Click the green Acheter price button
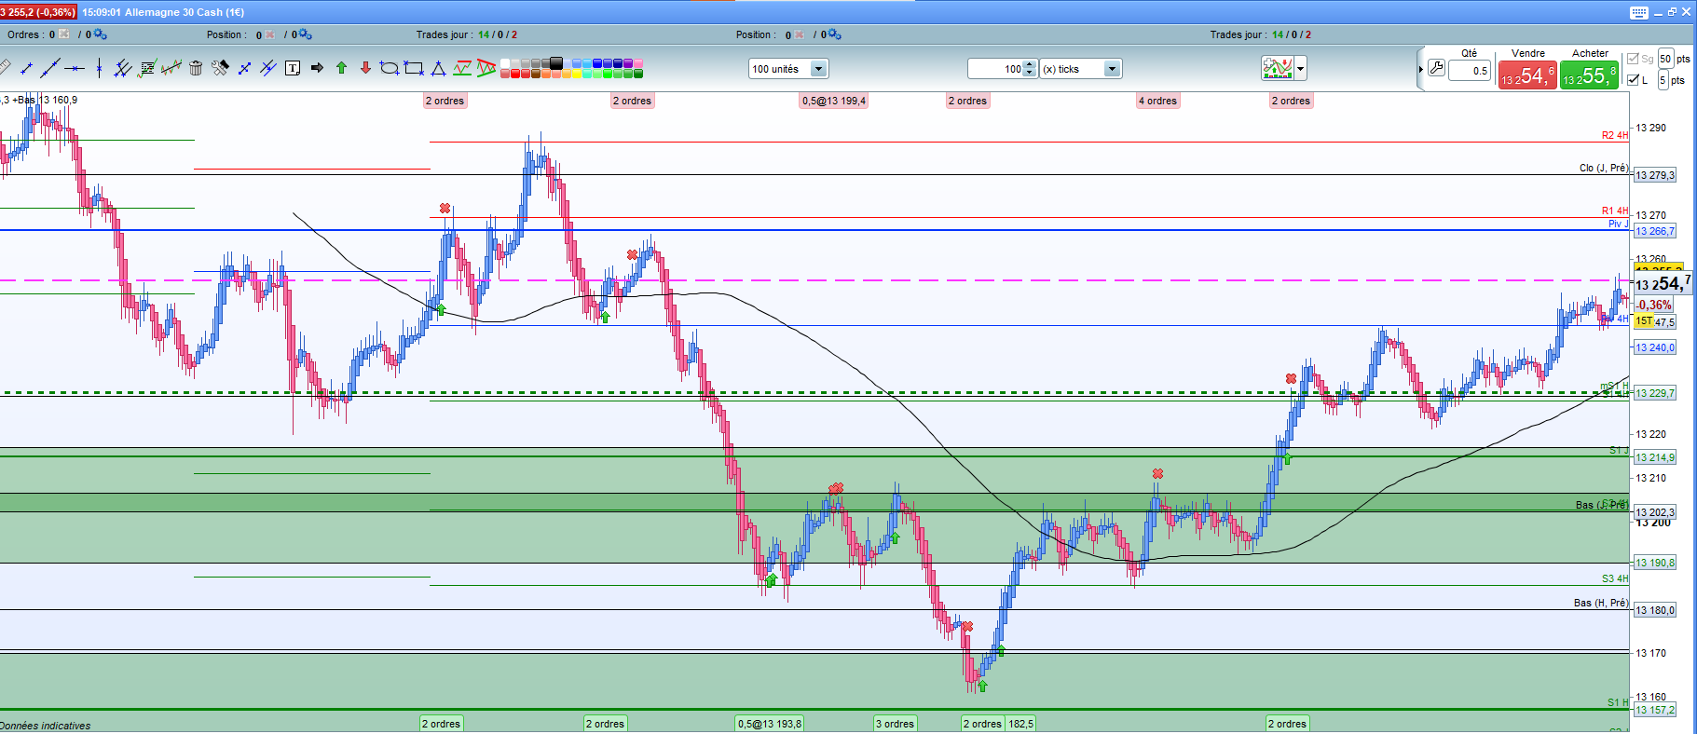Viewport: 1697px width, 734px height. pyautogui.click(x=1589, y=75)
